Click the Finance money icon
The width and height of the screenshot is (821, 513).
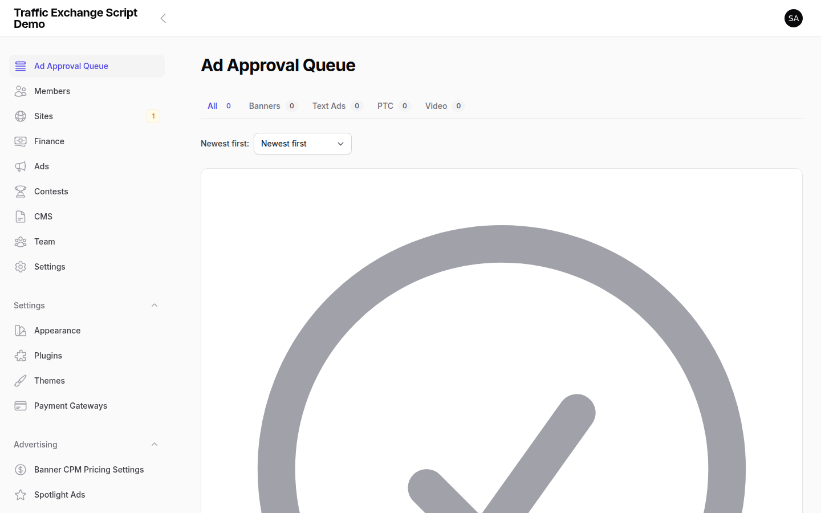pyautogui.click(x=20, y=141)
